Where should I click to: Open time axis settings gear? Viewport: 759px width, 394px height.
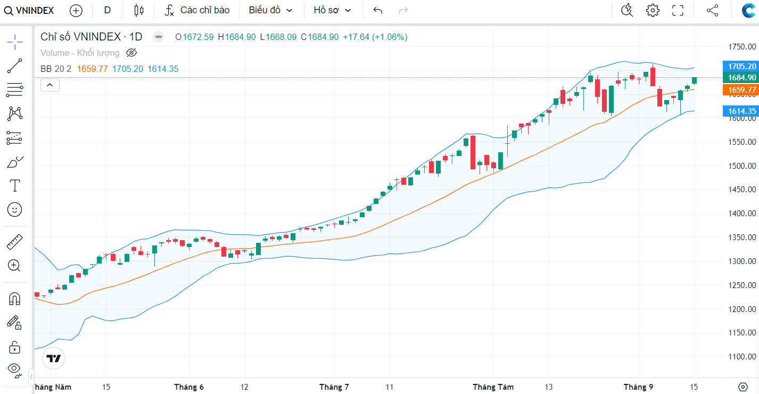pyautogui.click(x=744, y=387)
